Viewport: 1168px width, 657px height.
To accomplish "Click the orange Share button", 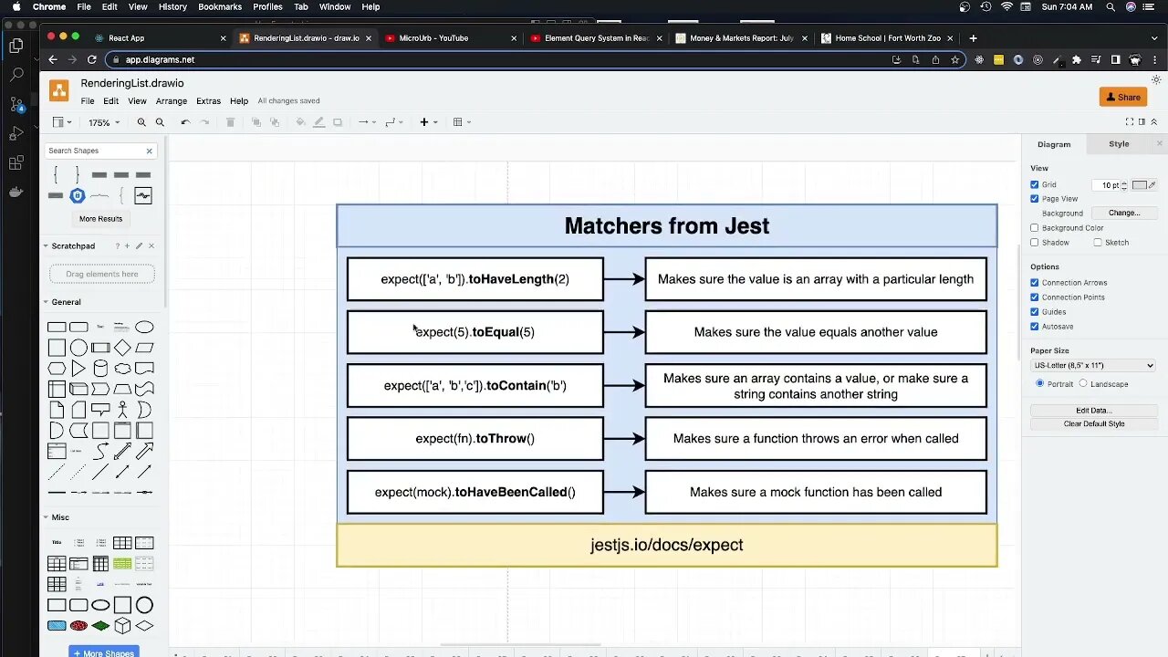I will pos(1122,97).
